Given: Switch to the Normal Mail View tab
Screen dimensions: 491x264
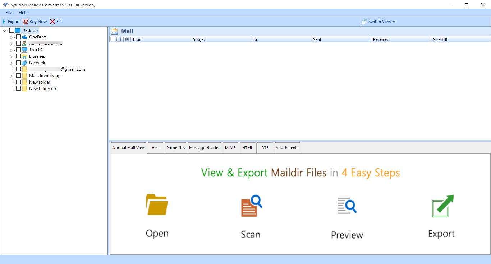Looking at the screenshot, I should (x=129, y=148).
